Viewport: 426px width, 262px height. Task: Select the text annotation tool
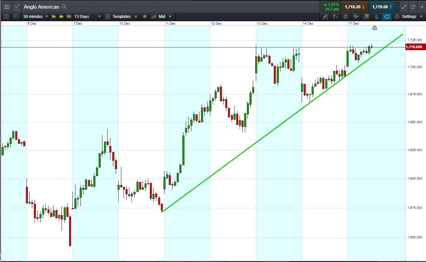point(335,17)
